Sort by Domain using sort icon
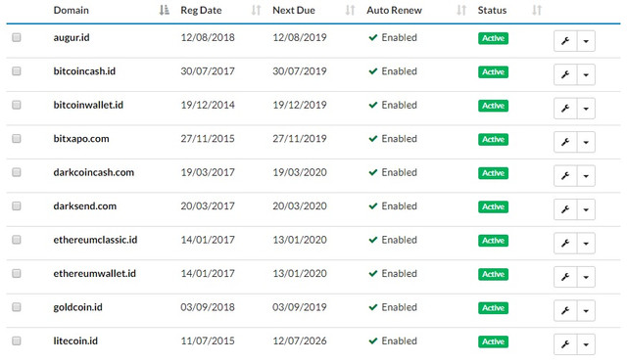 164,11
